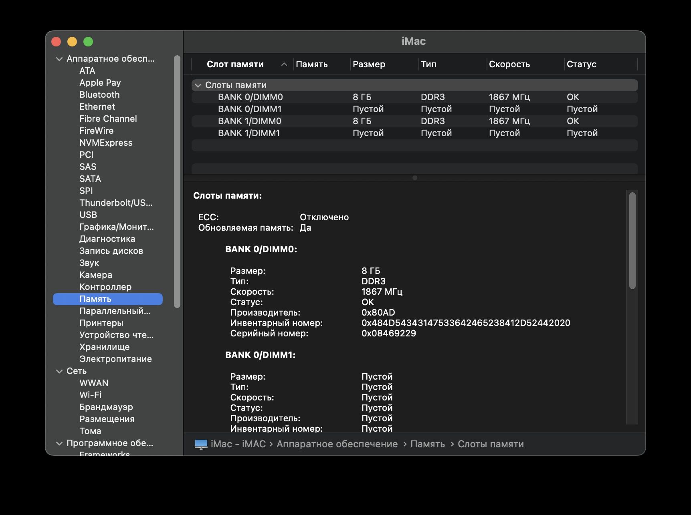The width and height of the screenshot is (691, 515).
Task: Select Электропитание in the sidebar
Action: tap(116, 359)
